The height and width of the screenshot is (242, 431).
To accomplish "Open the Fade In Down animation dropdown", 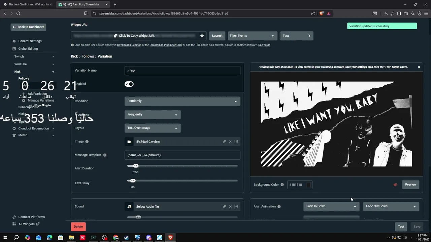I will tap(331, 206).
